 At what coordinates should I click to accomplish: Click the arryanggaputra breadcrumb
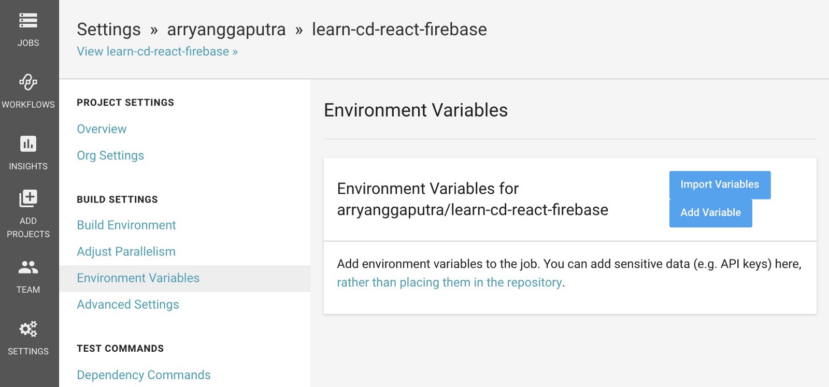coord(226,30)
